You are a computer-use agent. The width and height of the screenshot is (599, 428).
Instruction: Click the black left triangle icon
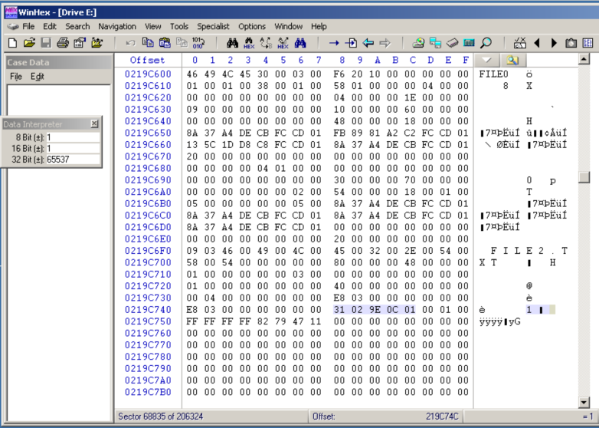click(537, 43)
